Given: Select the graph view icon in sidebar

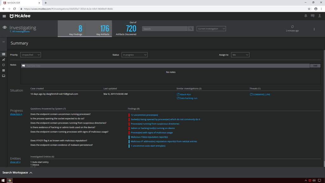Looking at the screenshot, I should 3,59.
